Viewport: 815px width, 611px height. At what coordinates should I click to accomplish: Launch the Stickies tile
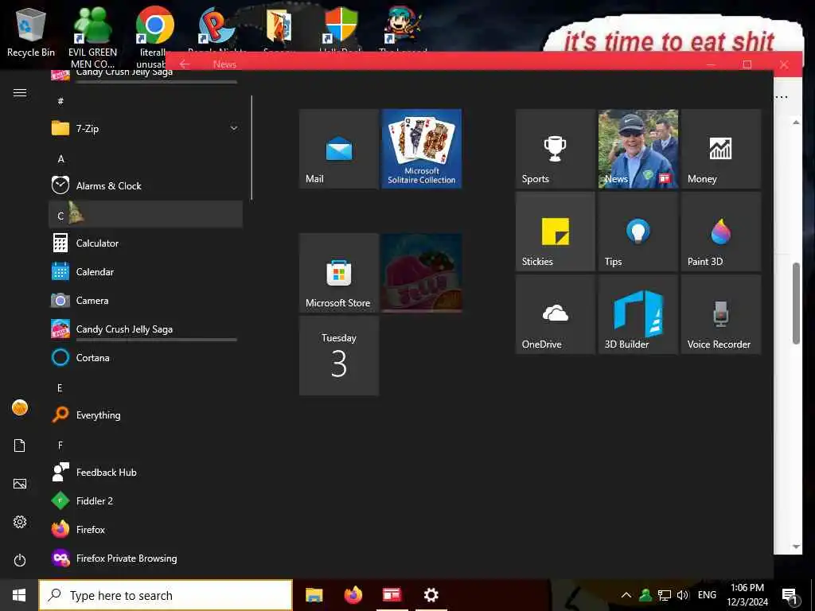click(x=555, y=232)
